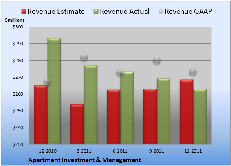Select the green actual bar for 9-2011
Viewport: 231px width, 166px height.
point(164,111)
